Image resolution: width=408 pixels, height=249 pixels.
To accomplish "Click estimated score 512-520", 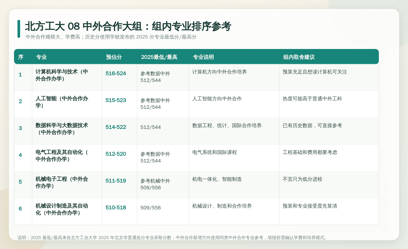I will pyautogui.click(x=116, y=154).
